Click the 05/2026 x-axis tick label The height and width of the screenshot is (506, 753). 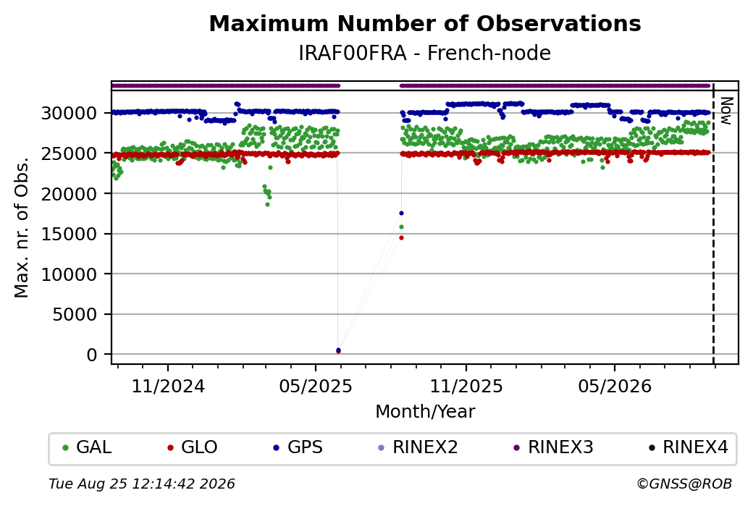(x=615, y=386)
